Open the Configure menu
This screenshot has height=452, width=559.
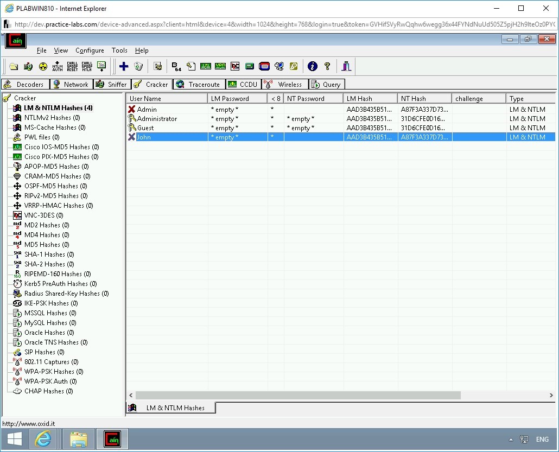coord(90,50)
